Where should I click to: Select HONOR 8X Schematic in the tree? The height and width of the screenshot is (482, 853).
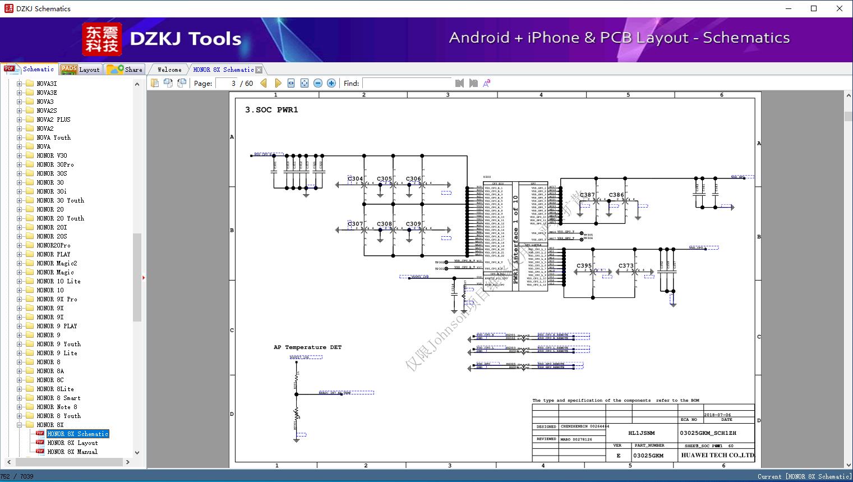pos(78,434)
